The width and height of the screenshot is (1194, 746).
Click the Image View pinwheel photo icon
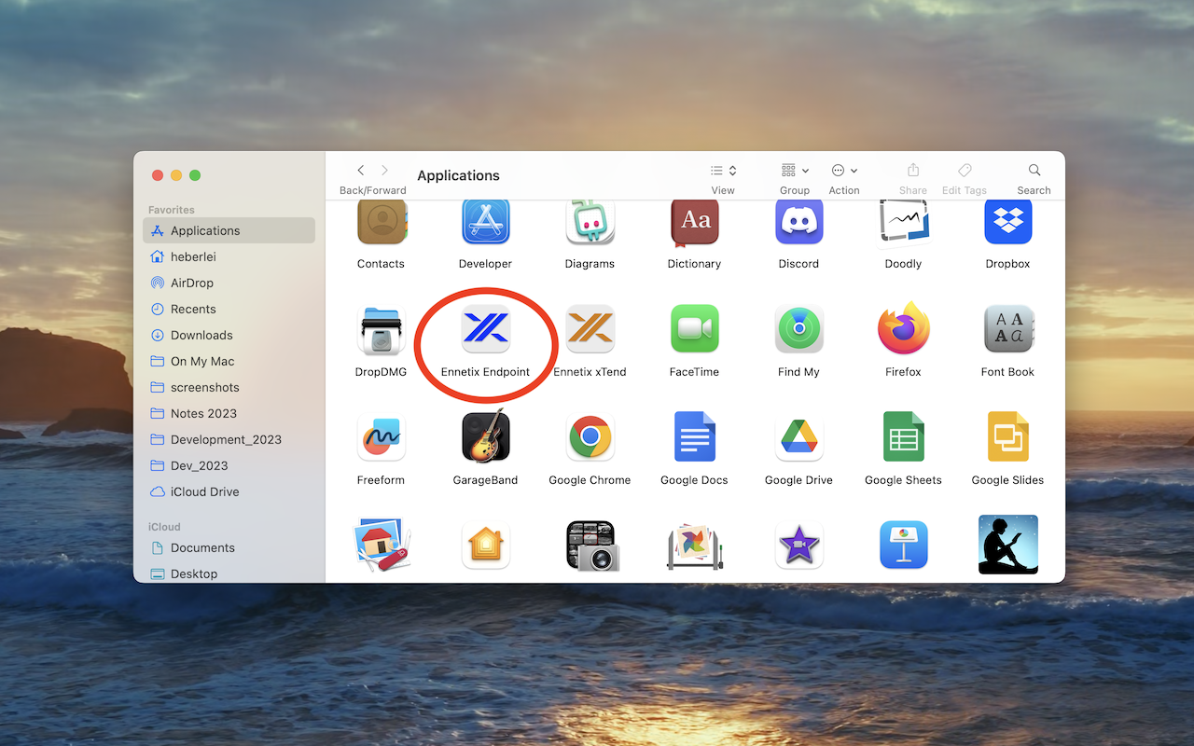tap(696, 546)
